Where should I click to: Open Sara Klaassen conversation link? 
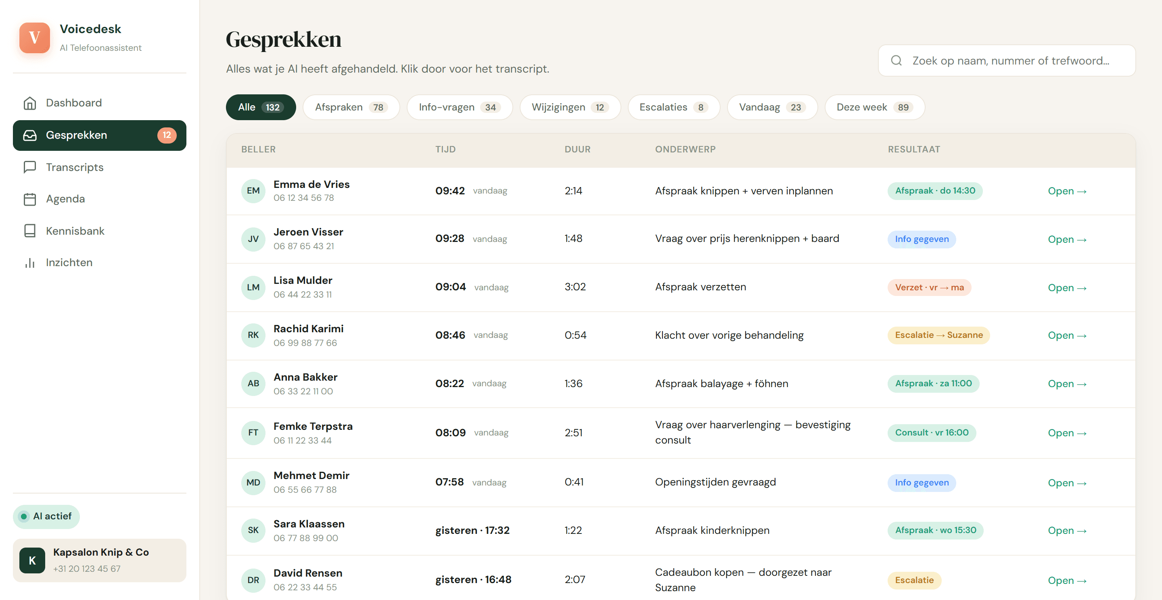click(1067, 531)
